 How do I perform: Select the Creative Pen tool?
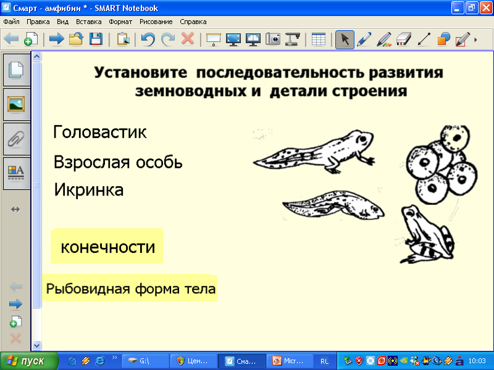click(384, 39)
